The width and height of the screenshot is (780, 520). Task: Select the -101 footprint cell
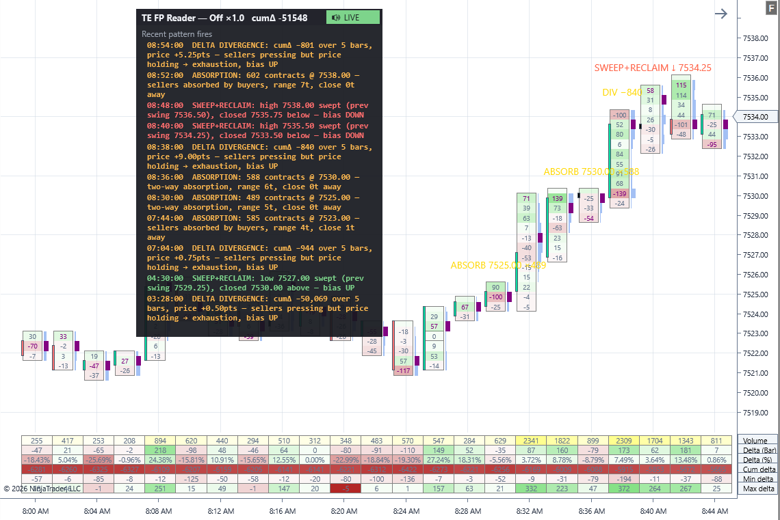click(x=681, y=124)
